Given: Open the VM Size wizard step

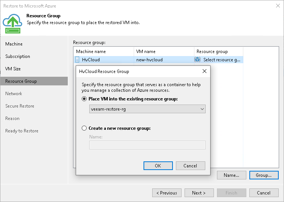Looking at the screenshot, I should point(13,69).
